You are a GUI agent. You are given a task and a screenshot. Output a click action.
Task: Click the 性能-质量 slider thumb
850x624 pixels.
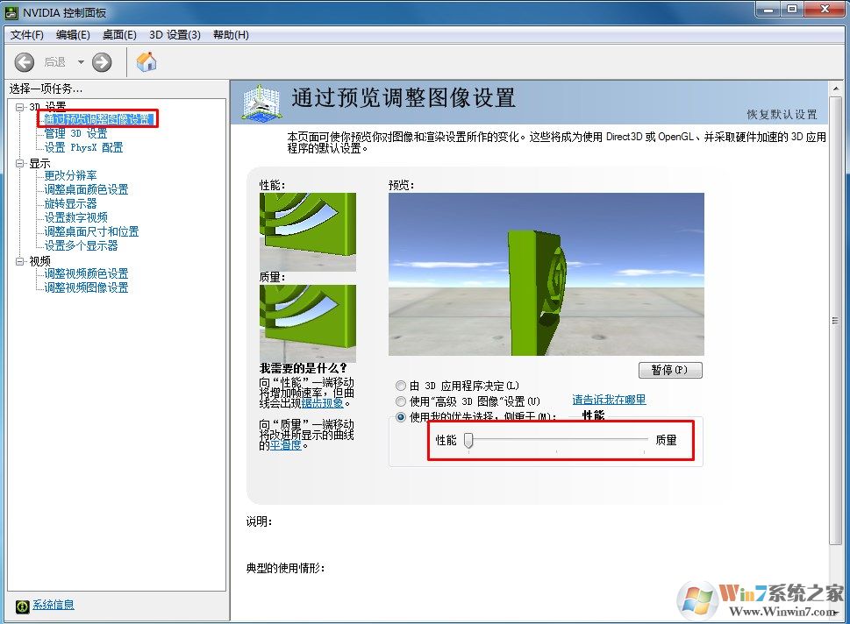(469, 440)
